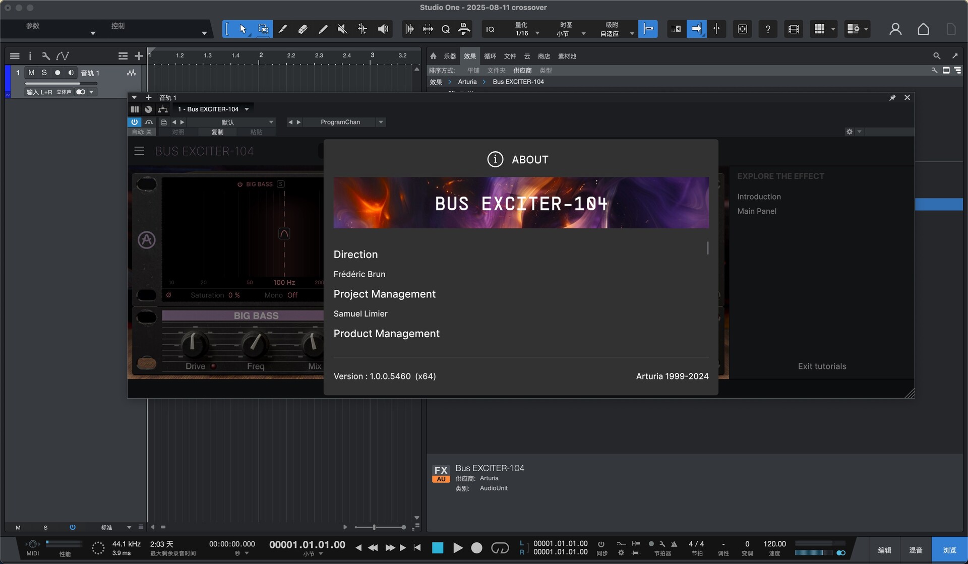Screen dimensions: 968x564
Task: Select the Mute tool
Action: pyautogui.click(x=342, y=29)
